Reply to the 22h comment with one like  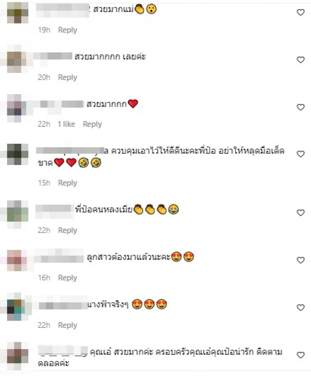pyautogui.click(x=92, y=124)
